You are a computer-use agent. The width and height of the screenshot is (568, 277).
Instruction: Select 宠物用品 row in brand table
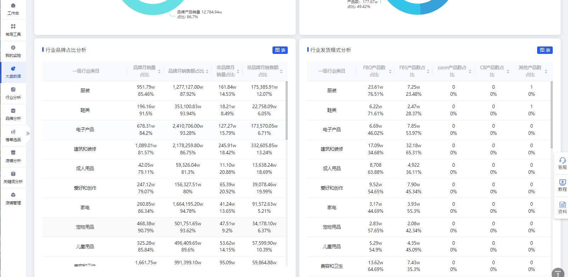pyautogui.click(x=164, y=227)
